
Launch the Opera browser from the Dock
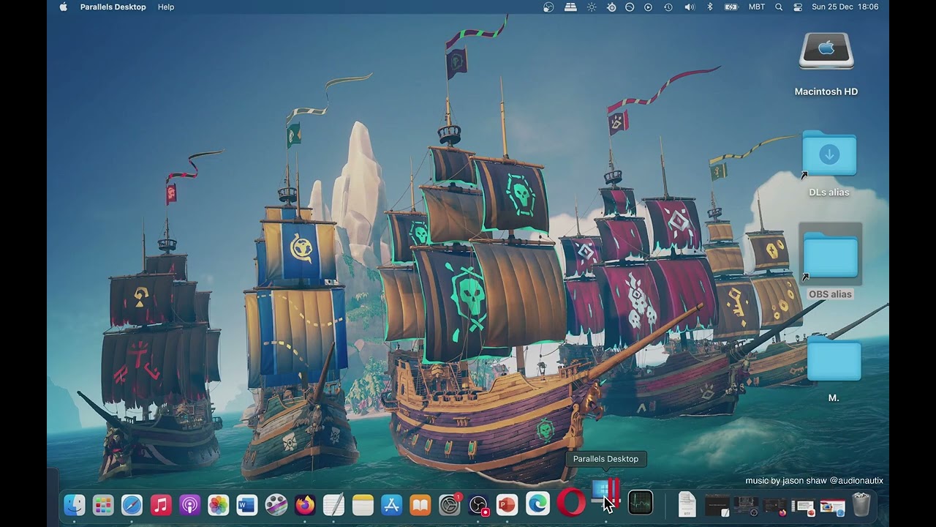pos(570,503)
